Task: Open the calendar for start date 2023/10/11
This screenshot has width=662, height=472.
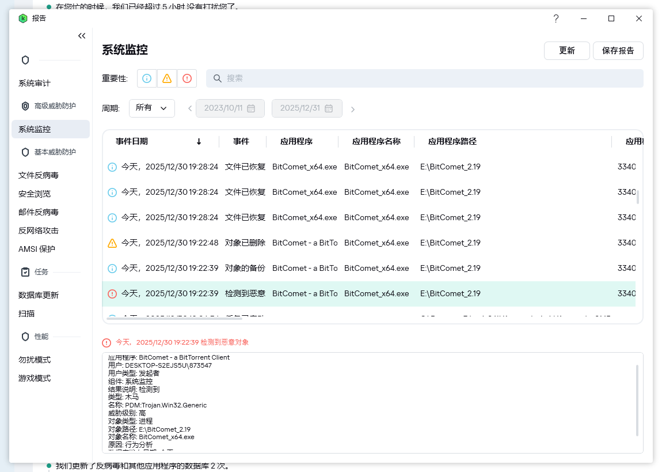Action: click(x=251, y=108)
